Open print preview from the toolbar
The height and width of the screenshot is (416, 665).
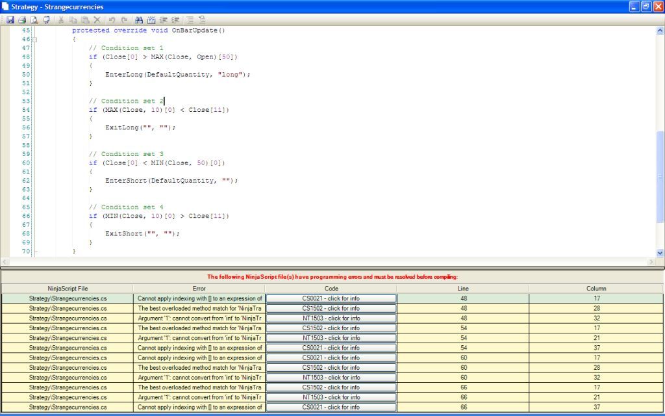(34, 19)
